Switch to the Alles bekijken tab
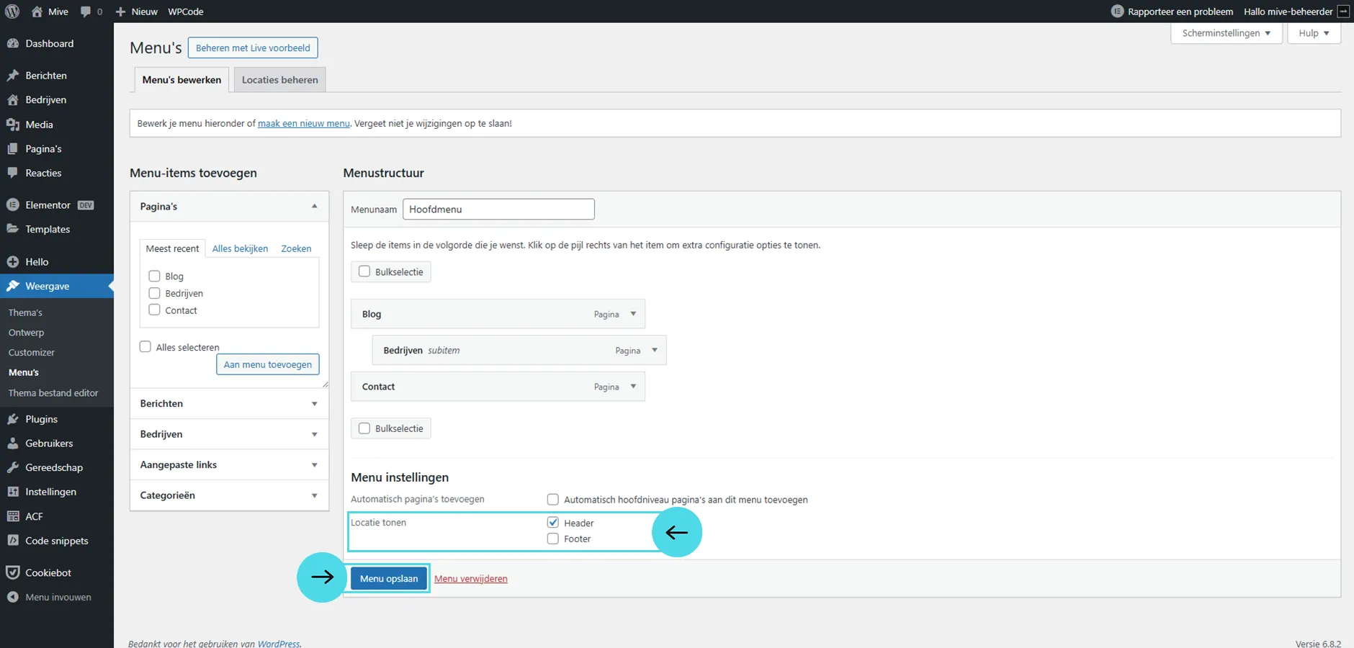This screenshot has width=1354, height=648. point(240,248)
